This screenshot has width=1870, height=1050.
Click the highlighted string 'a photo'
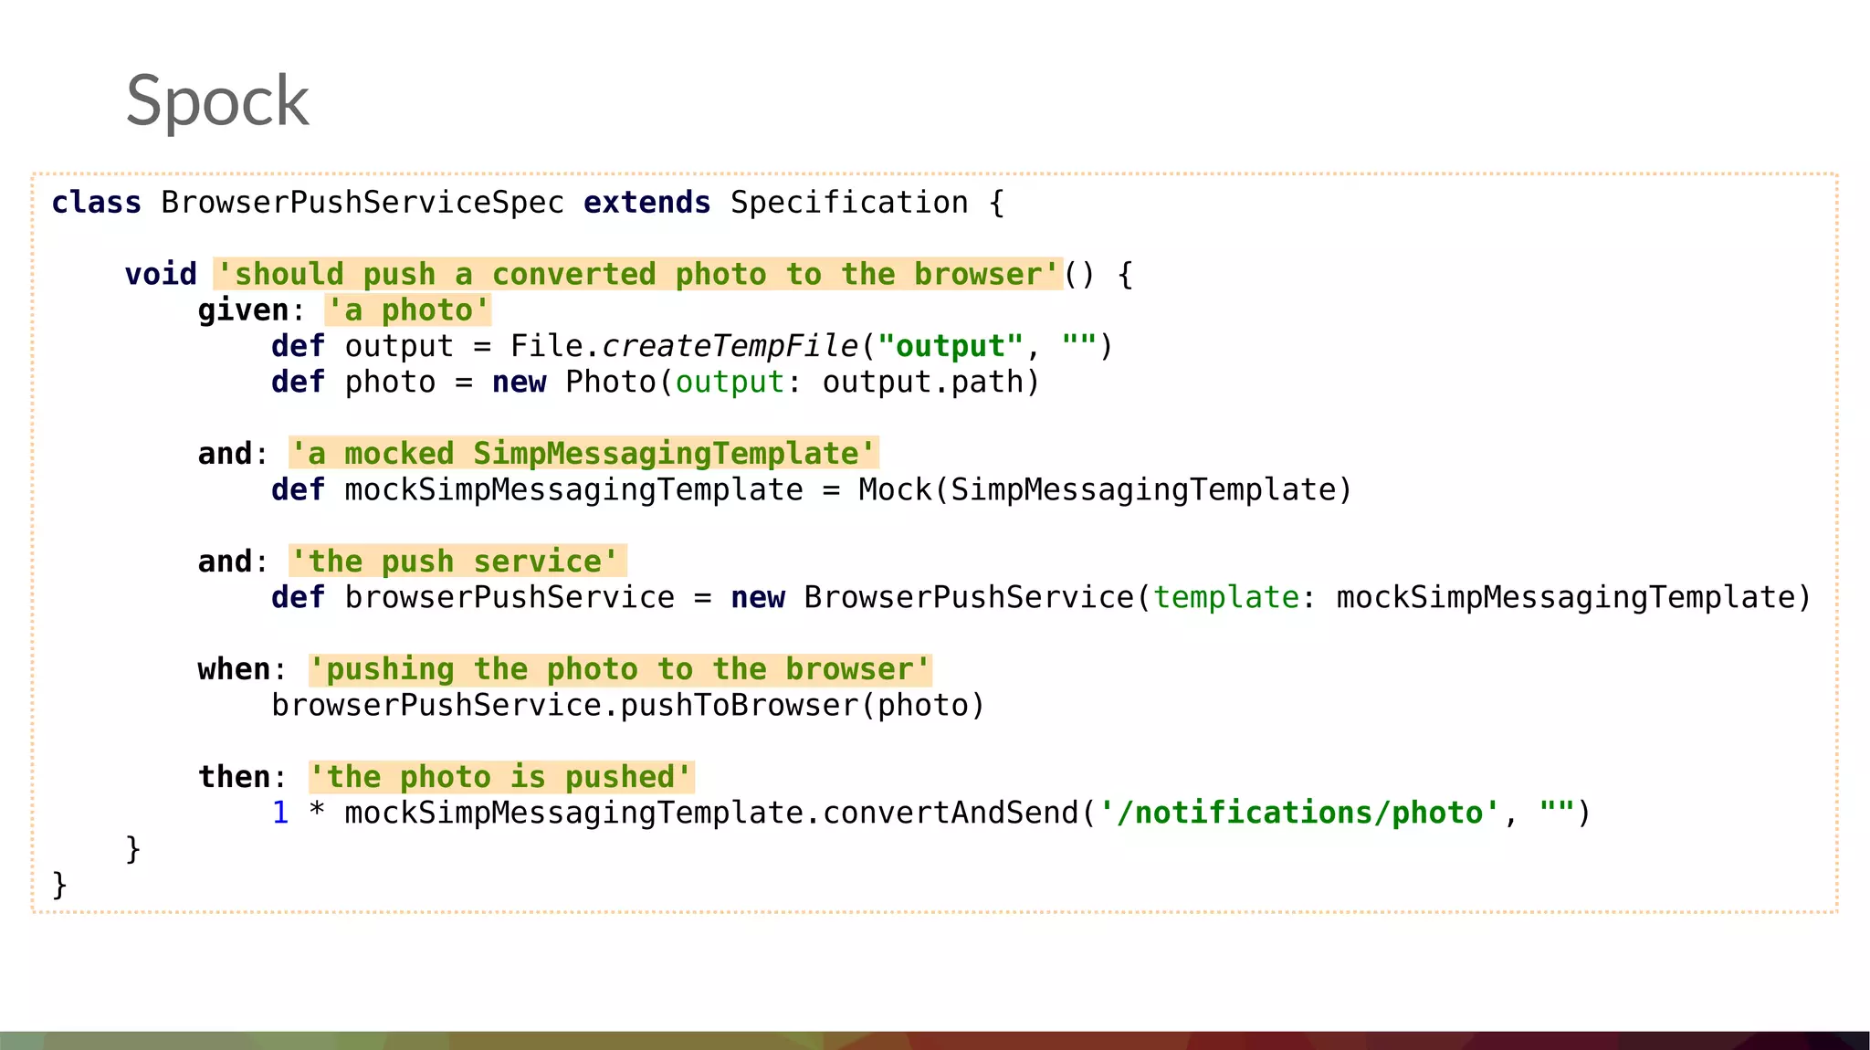tap(408, 310)
